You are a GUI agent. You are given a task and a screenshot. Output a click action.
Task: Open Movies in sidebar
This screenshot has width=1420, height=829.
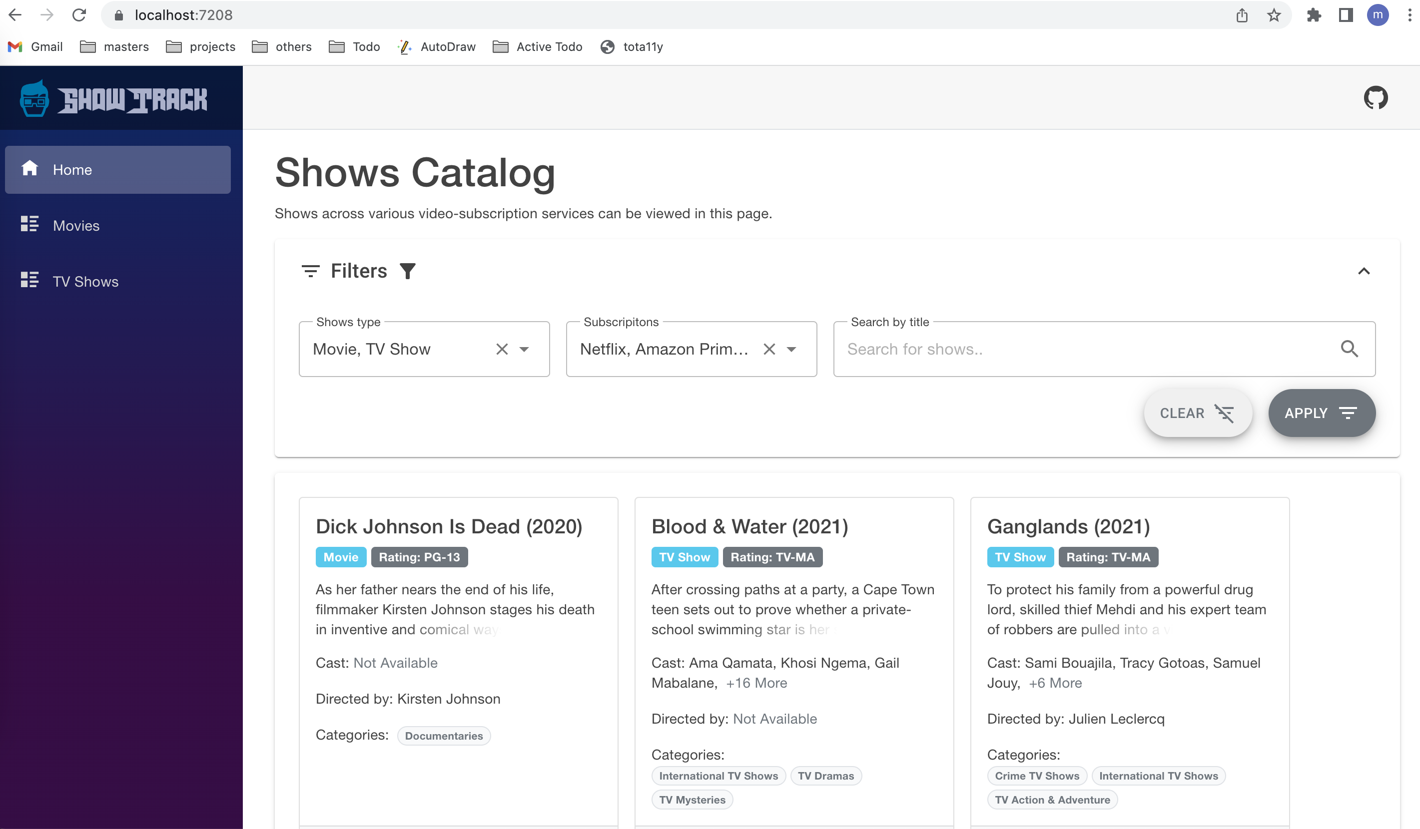118,225
